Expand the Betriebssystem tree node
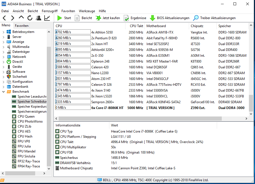The height and width of the screenshot is (184, 255). coord(3,32)
